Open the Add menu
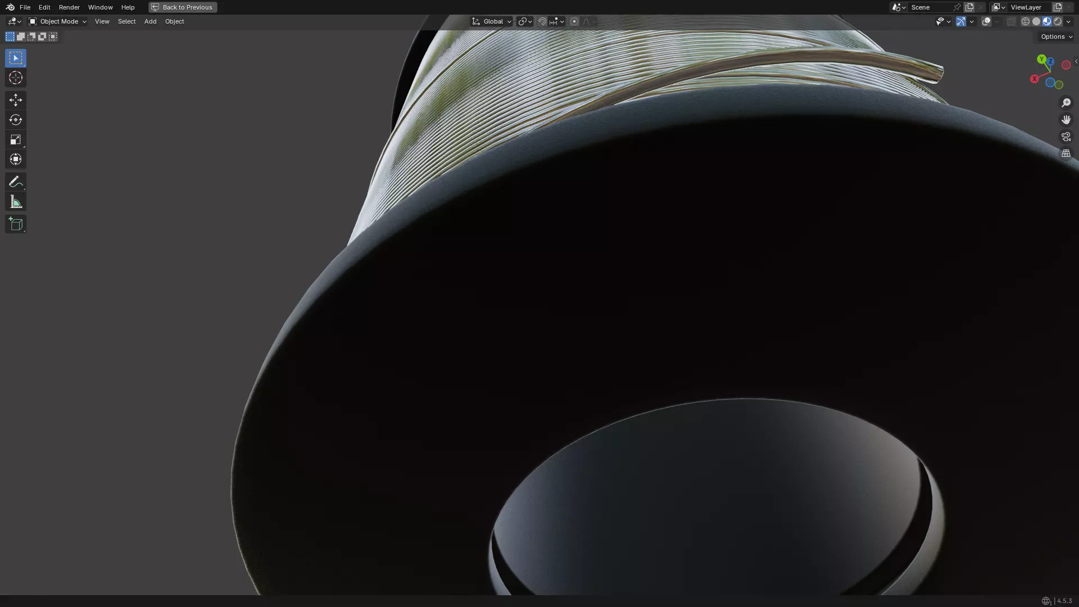 (x=150, y=21)
